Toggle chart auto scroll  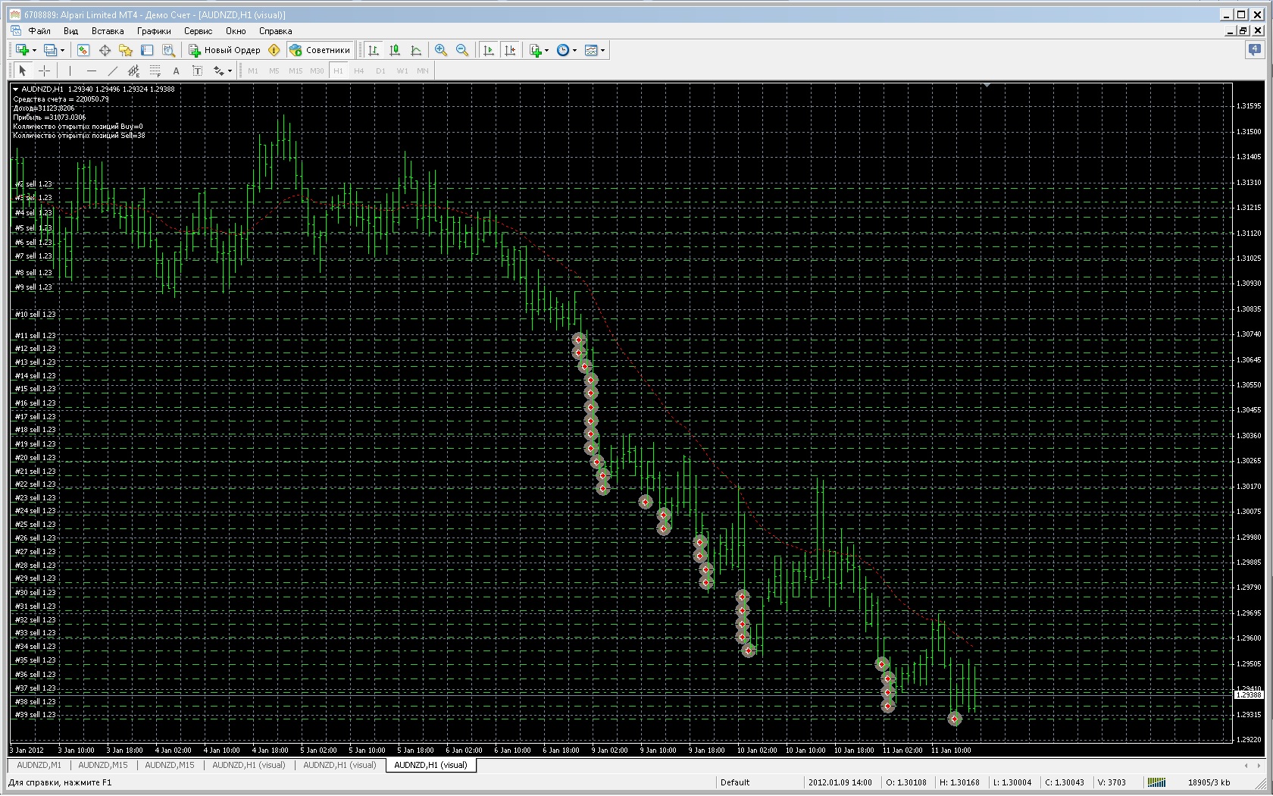pyautogui.click(x=489, y=50)
